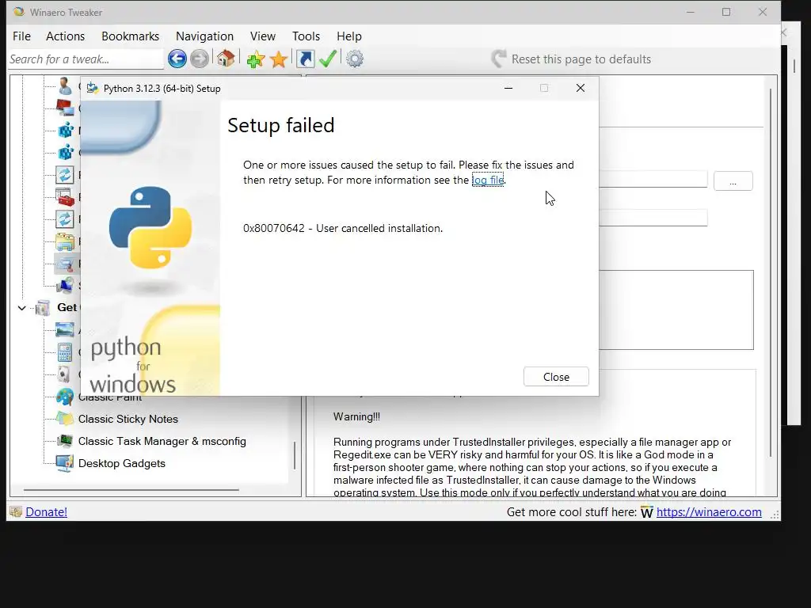Click the red toolbox tree icon
This screenshot has height=608, width=811.
click(x=65, y=197)
